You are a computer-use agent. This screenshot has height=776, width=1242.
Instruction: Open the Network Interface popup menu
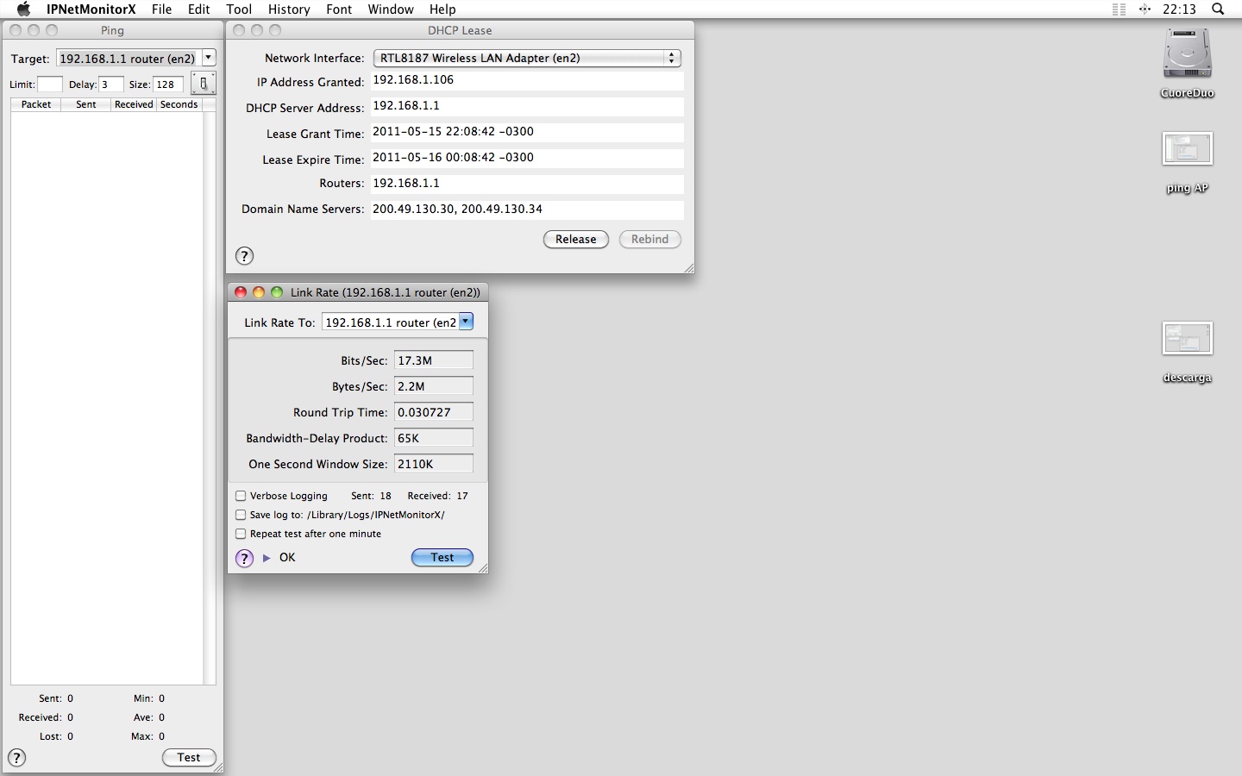(x=527, y=58)
